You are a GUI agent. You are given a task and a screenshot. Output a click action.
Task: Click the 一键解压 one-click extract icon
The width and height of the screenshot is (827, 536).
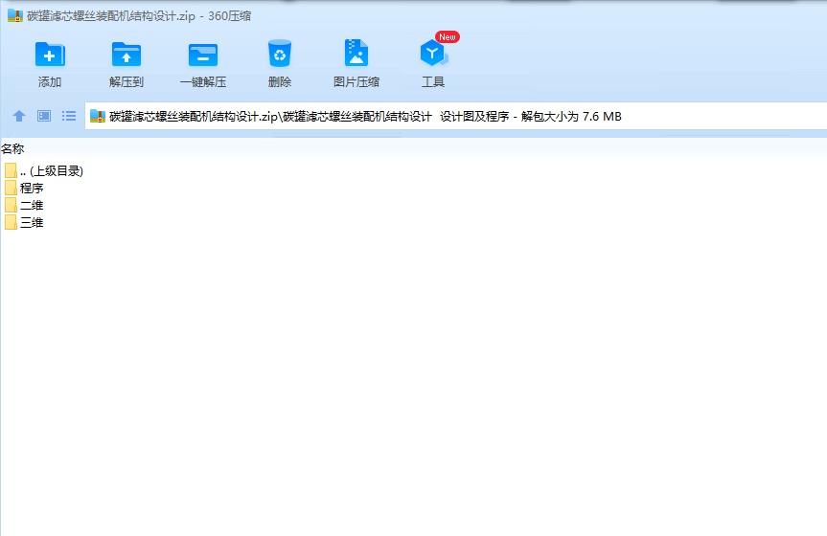click(x=203, y=55)
